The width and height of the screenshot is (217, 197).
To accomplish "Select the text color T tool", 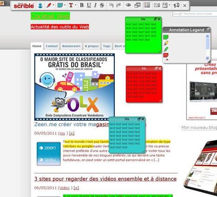I will 71,6.
